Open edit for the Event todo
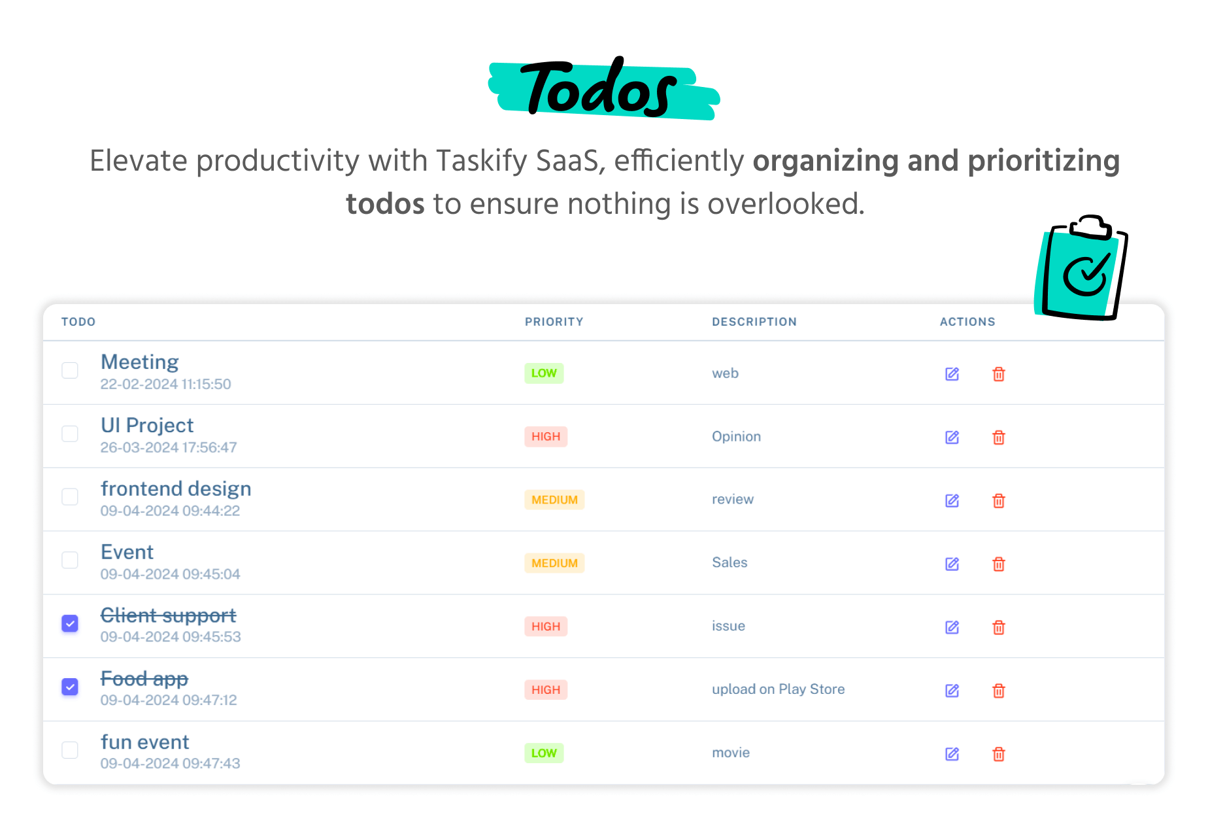 tap(952, 564)
